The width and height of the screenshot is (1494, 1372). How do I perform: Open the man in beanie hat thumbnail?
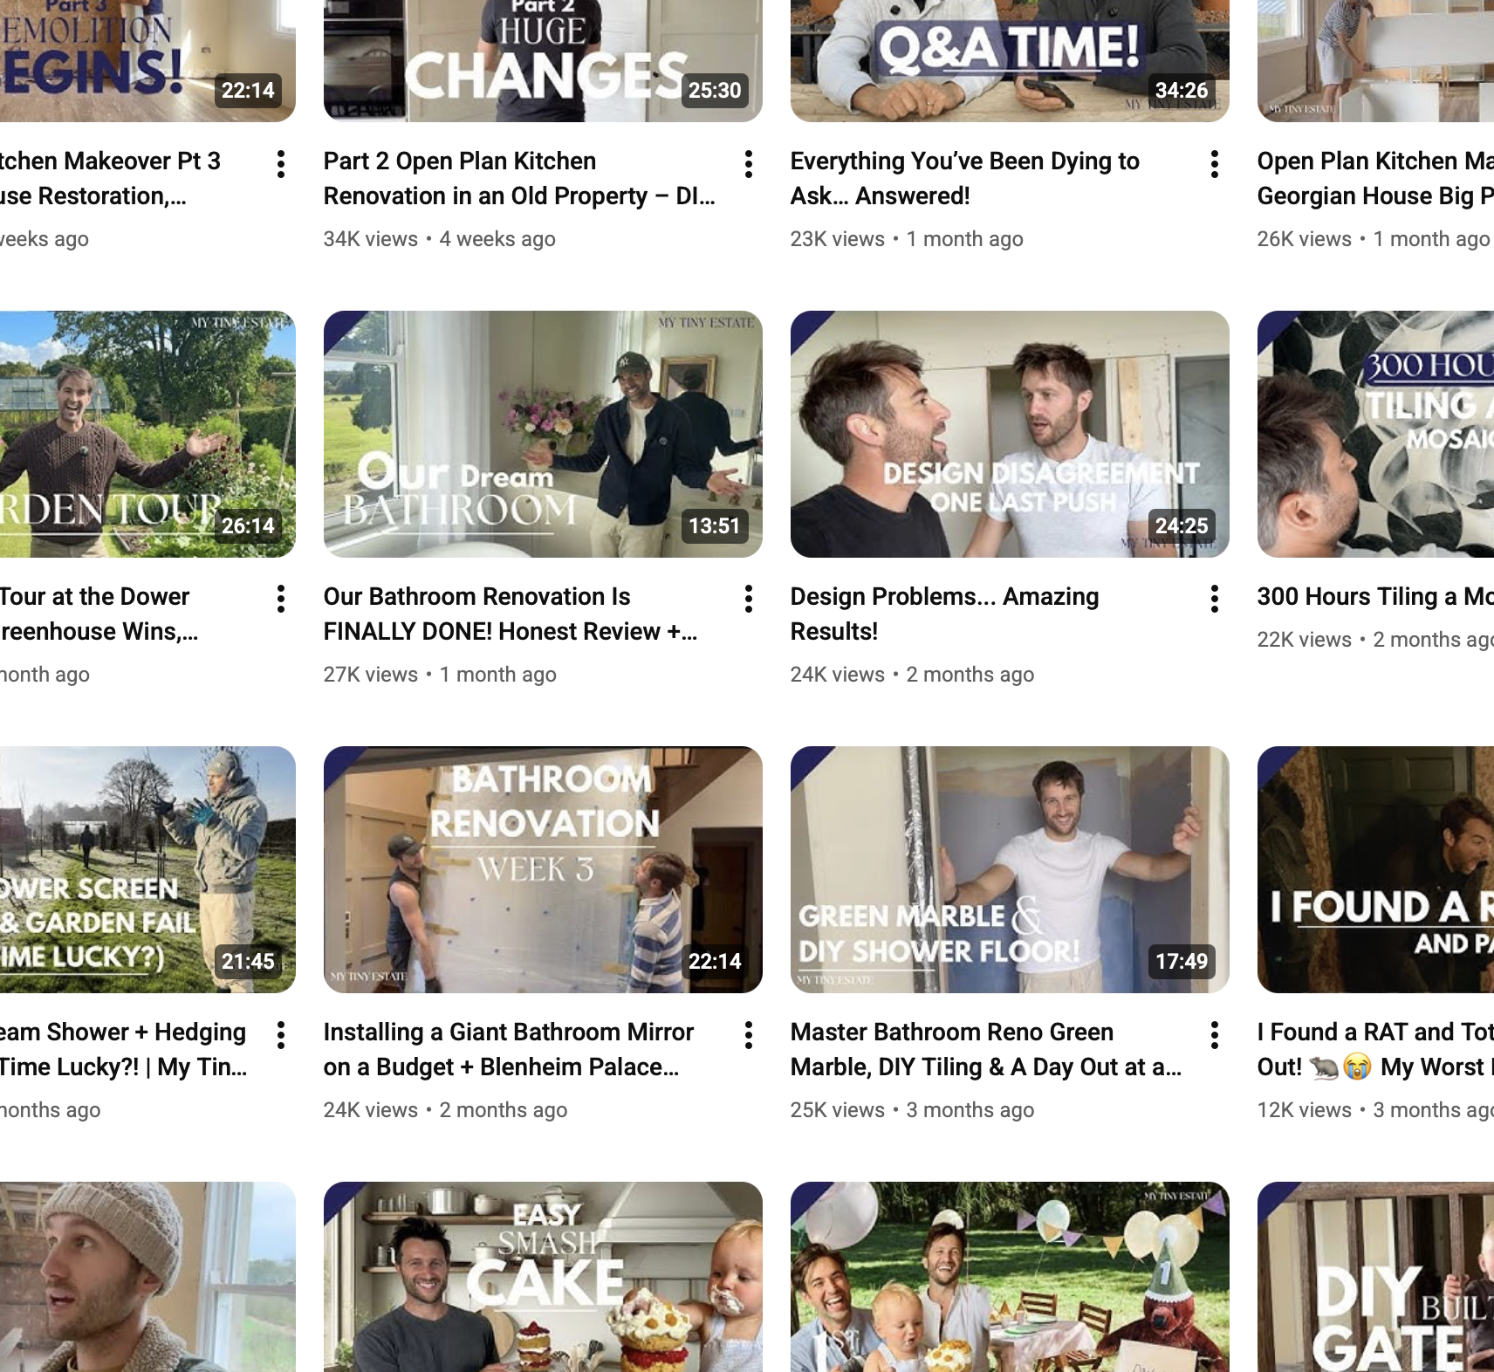147,1277
